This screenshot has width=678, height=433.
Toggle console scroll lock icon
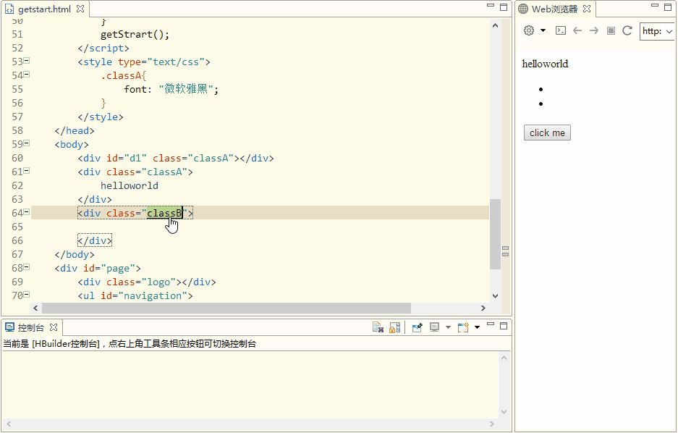(395, 327)
